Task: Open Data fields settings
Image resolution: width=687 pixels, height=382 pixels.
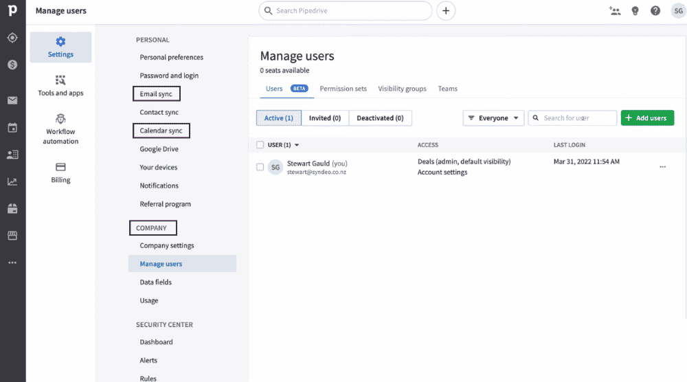Action: point(155,282)
